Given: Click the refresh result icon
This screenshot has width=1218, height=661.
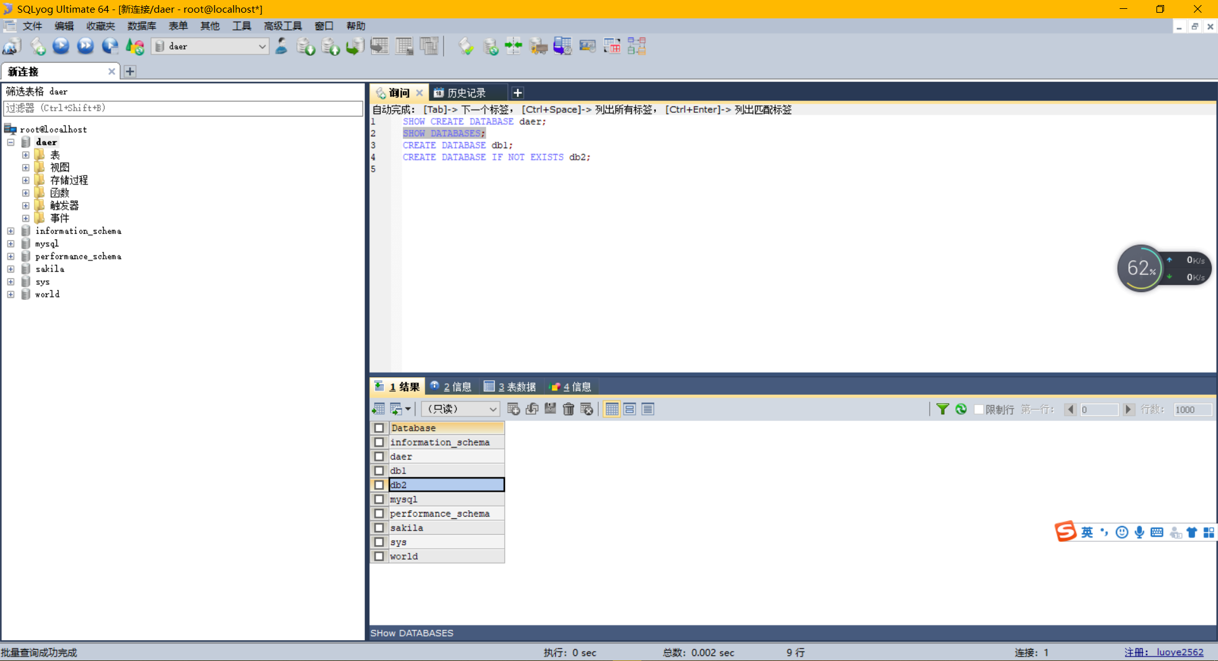Looking at the screenshot, I should tap(961, 409).
